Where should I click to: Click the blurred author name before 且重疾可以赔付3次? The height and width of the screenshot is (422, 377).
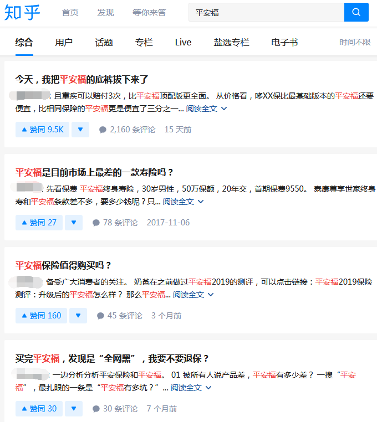pyautogui.click(x=29, y=96)
